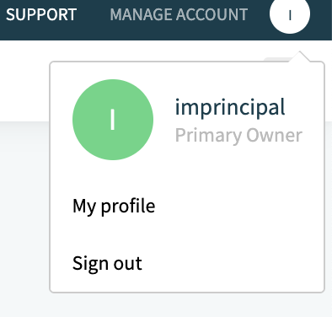
Task: Open the SUPPORT navigation item
Action: (41, 14)
